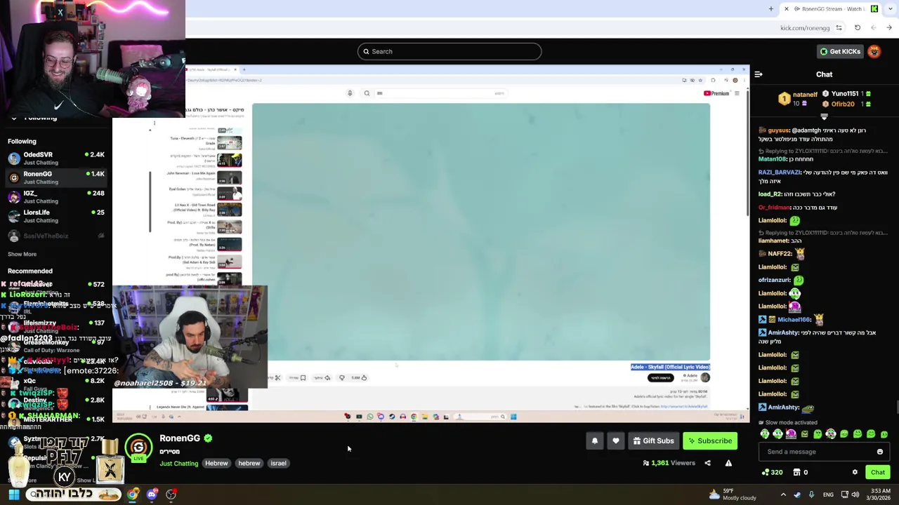Click the network tray icon

844,494
